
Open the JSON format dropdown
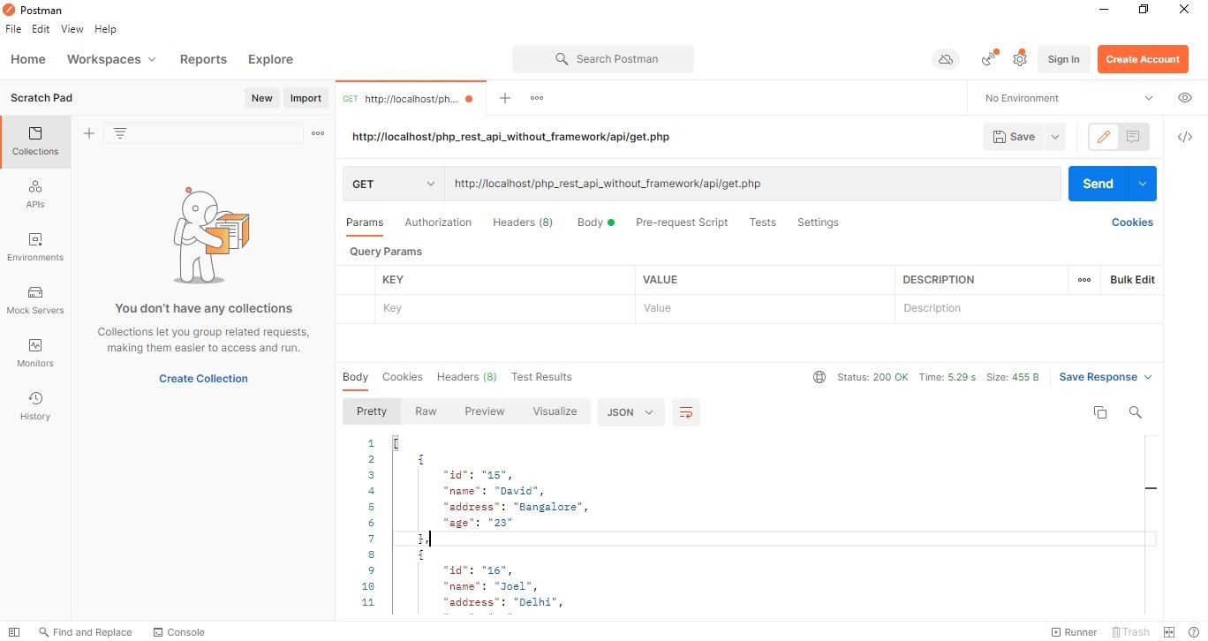click(630, 412)
